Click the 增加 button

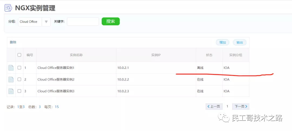[223, 42]
